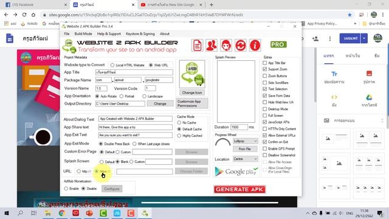
Task: Insert embed code in Google Sites panel
Action: 334,100
